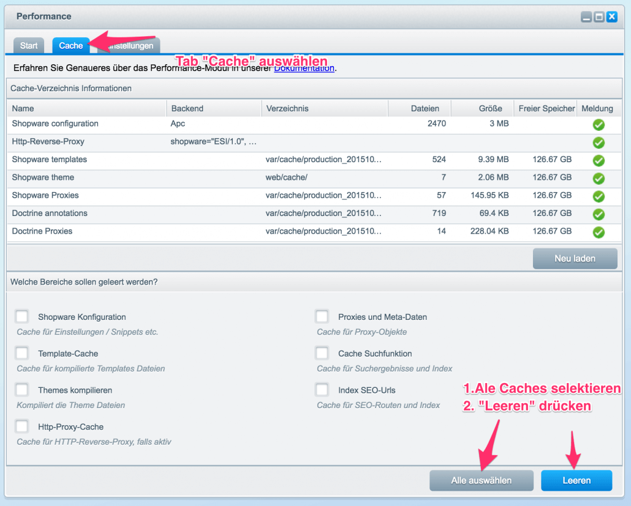The width and height of the screenshot is (631, 506).
Task: Open the Cache tab
Action: (x=71, y=45)
